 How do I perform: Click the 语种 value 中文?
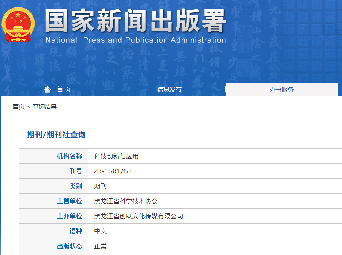(100, 231)
